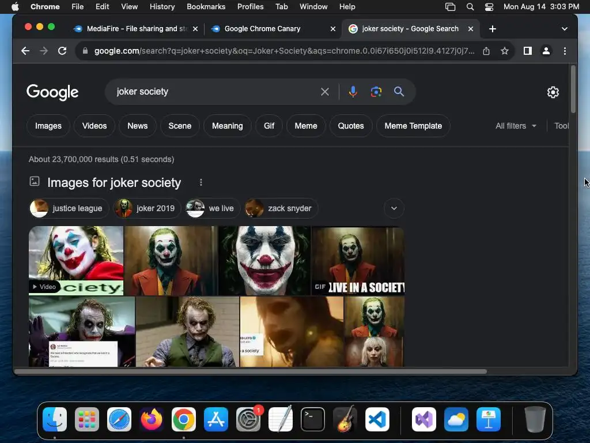Open a new tab with the plus button
This screenshot has height=443, width=590.
[493, 29]
